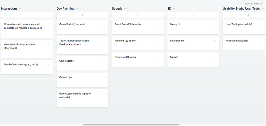Open the Dev Planning column dropdown arrow
The width and height of the screenshot is (266, 126).
tap(77, 9)
